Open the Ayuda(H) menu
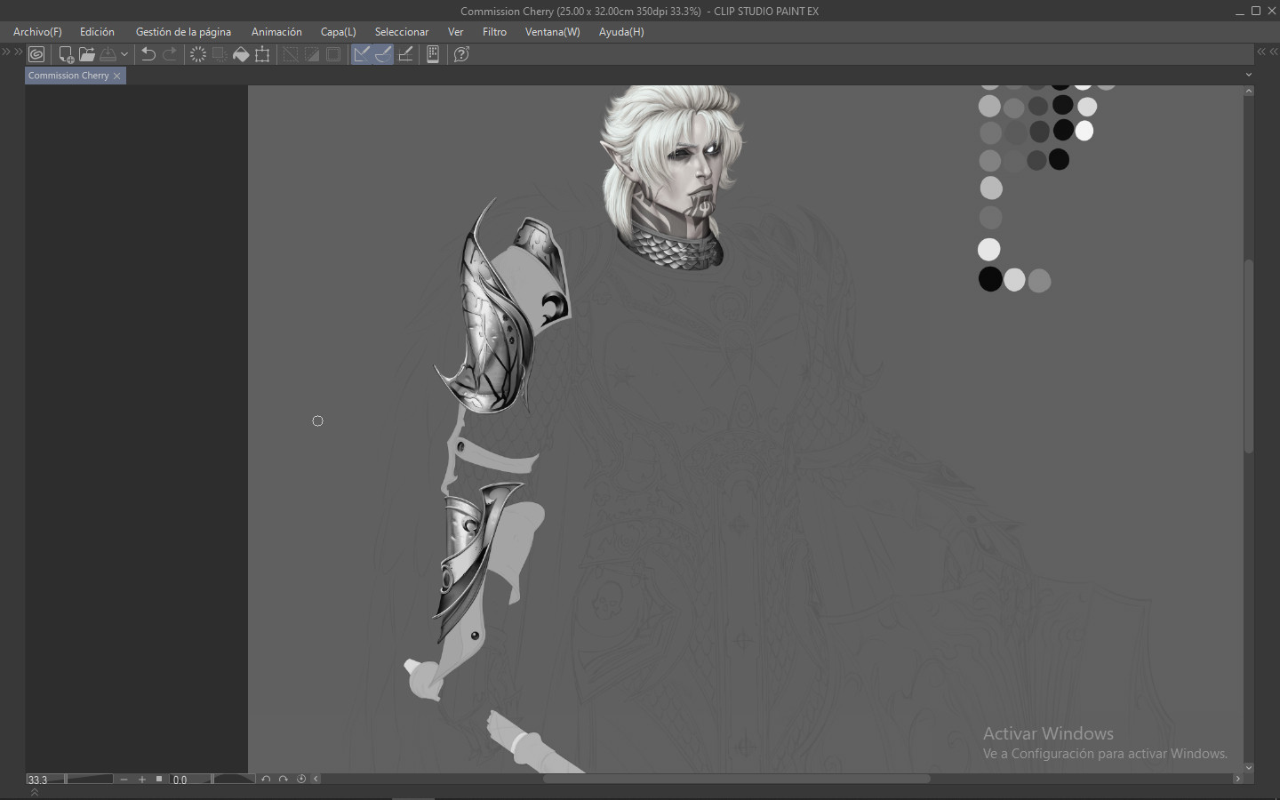Viewport: 1280px width, 800px height. 621,32
